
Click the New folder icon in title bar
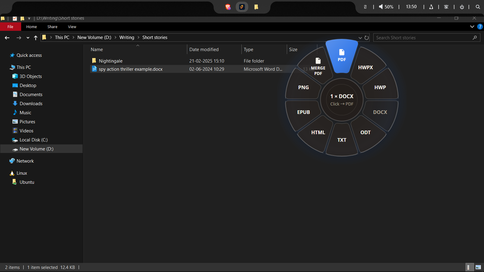[22, 18]
